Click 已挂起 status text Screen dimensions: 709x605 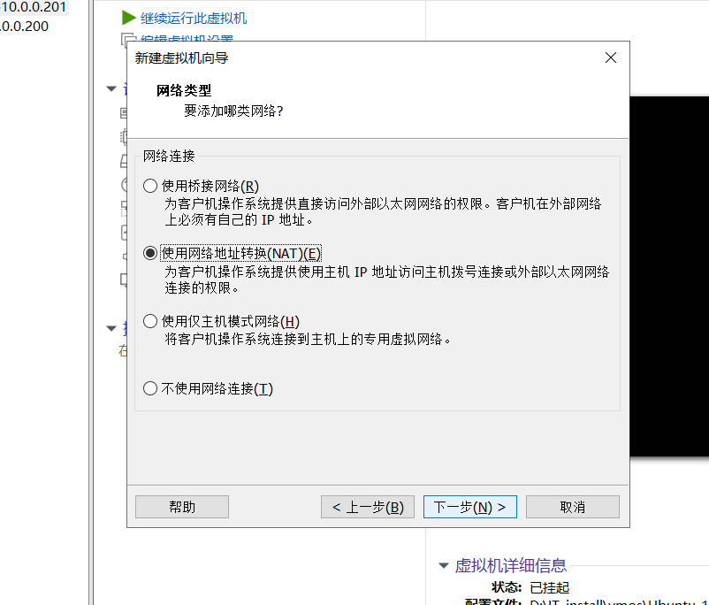[x=549, y=587]
